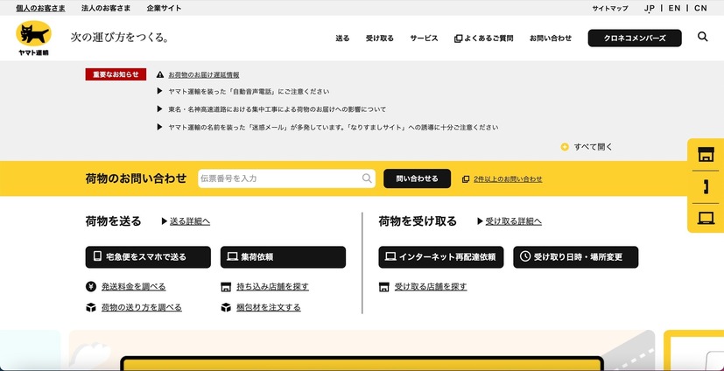The image size is (724, 371).
Task: Click the magnifier icon inside tracking number field
Action: 367,178
